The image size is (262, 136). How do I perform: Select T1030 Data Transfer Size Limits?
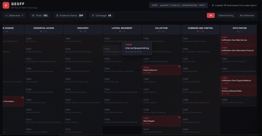coord(239,101)
